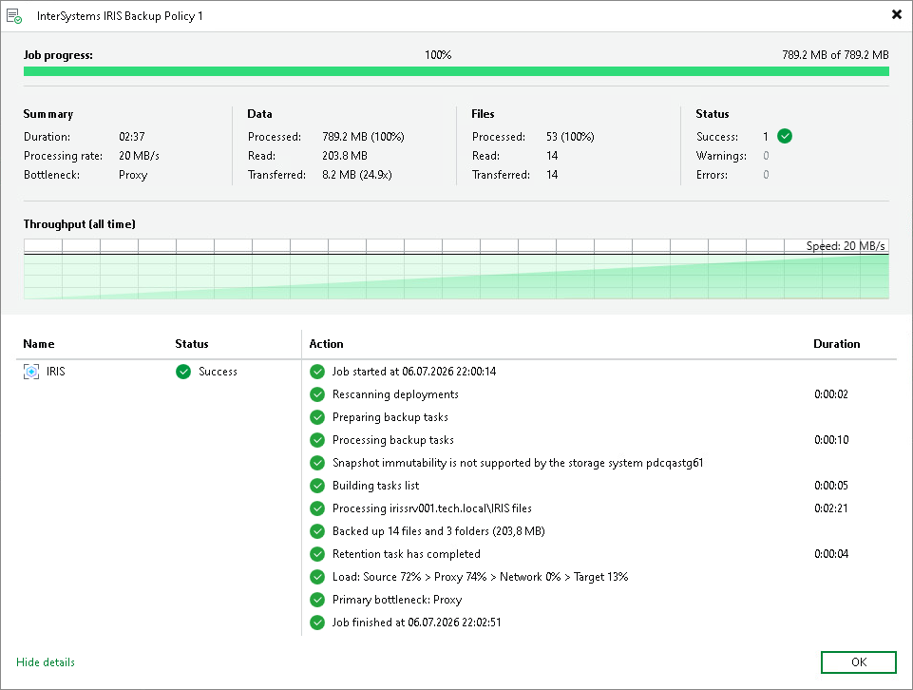The width and height of the screenshot is (913, 690).
Task: Click the 0:00:05 duration value
Action: pos(831,486)
